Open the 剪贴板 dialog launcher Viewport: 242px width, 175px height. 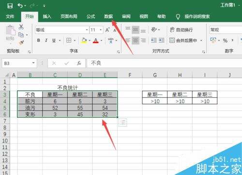pos(29,52)
